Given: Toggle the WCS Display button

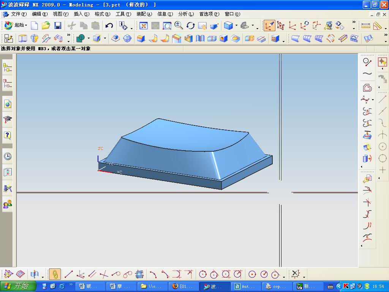Looking at the screenshot, I should tap(269, 25).
